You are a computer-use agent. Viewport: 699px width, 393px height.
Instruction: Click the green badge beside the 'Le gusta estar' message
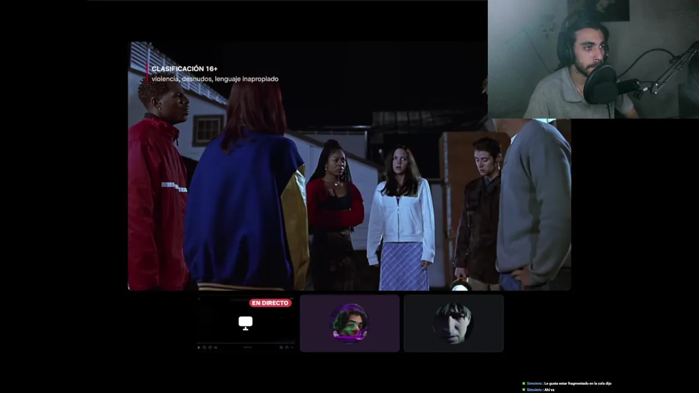tap(524, 384)
